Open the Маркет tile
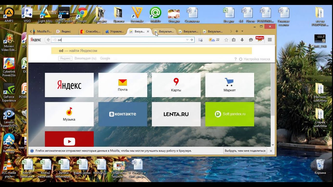Screen dimensions: 333x187 (230, 85)
